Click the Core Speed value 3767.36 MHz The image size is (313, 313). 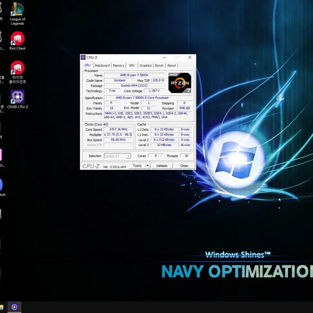click(x=118, y=129)
